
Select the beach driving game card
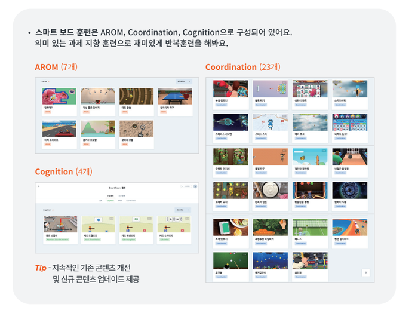[59, 128]
